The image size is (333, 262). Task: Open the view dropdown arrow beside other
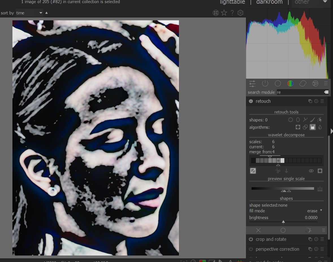pos(325,2)
